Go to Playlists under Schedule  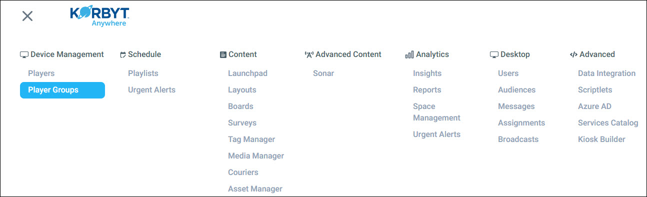tap(143, 73)
